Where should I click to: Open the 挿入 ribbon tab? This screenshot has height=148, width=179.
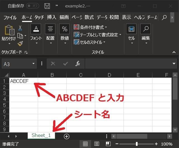tap(52, 17)
